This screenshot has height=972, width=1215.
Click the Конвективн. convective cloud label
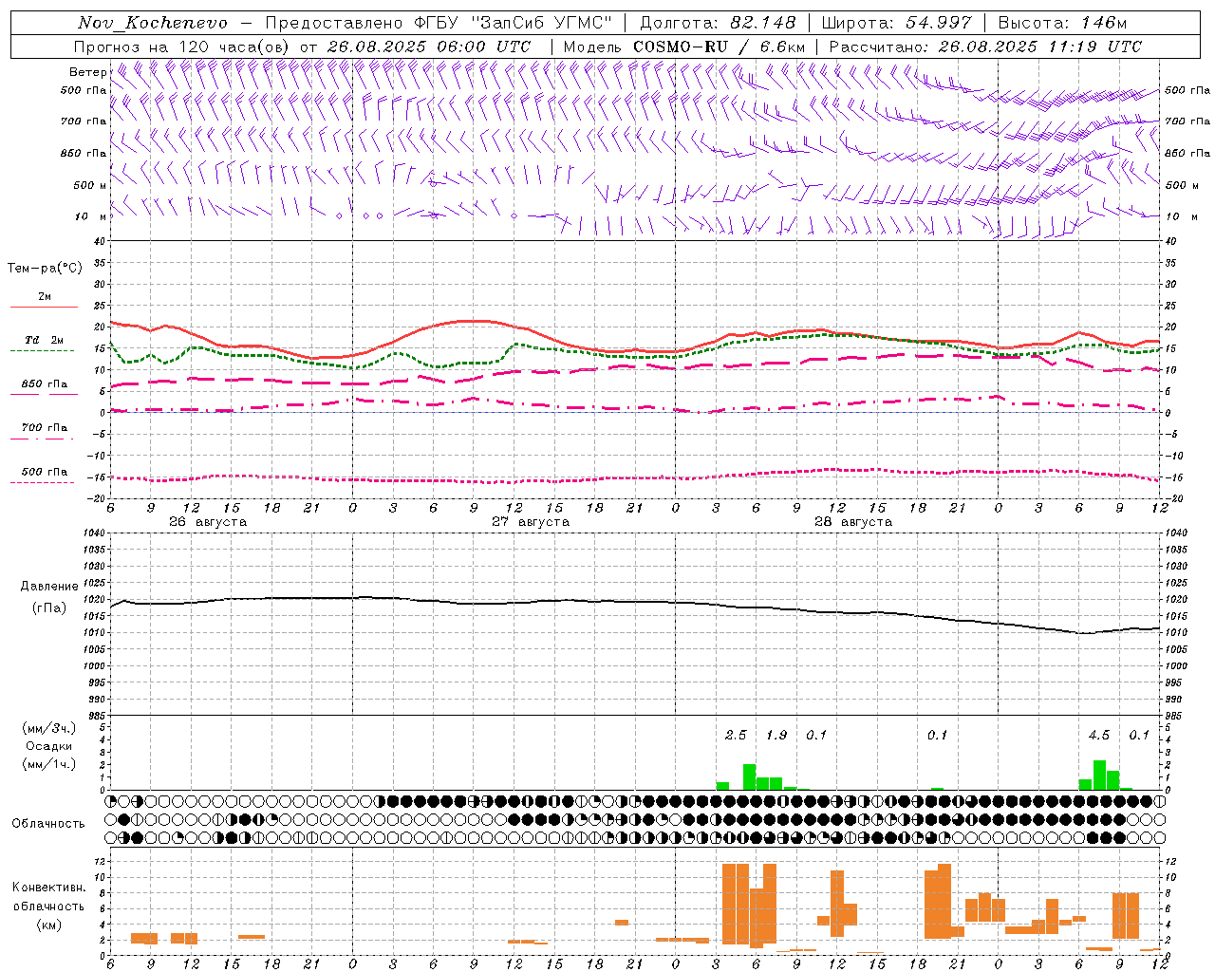click(48, 888)
